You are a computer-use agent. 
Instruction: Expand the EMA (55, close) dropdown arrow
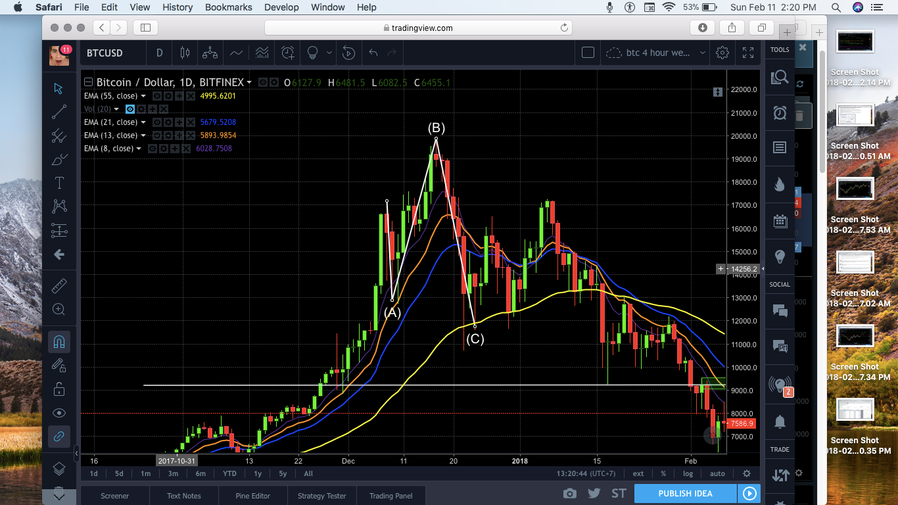(143, 96)
